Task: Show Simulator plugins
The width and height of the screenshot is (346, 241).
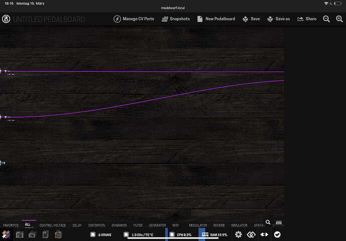Action: [239, 225]
